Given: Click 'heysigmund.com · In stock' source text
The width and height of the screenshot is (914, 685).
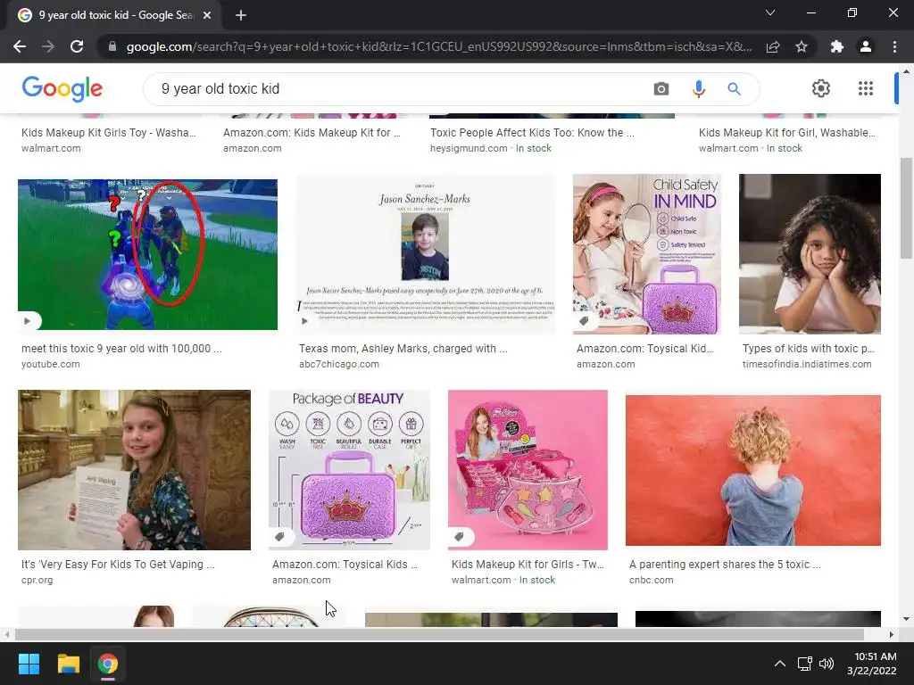Looking at the screenshot, I should point(491,149).
